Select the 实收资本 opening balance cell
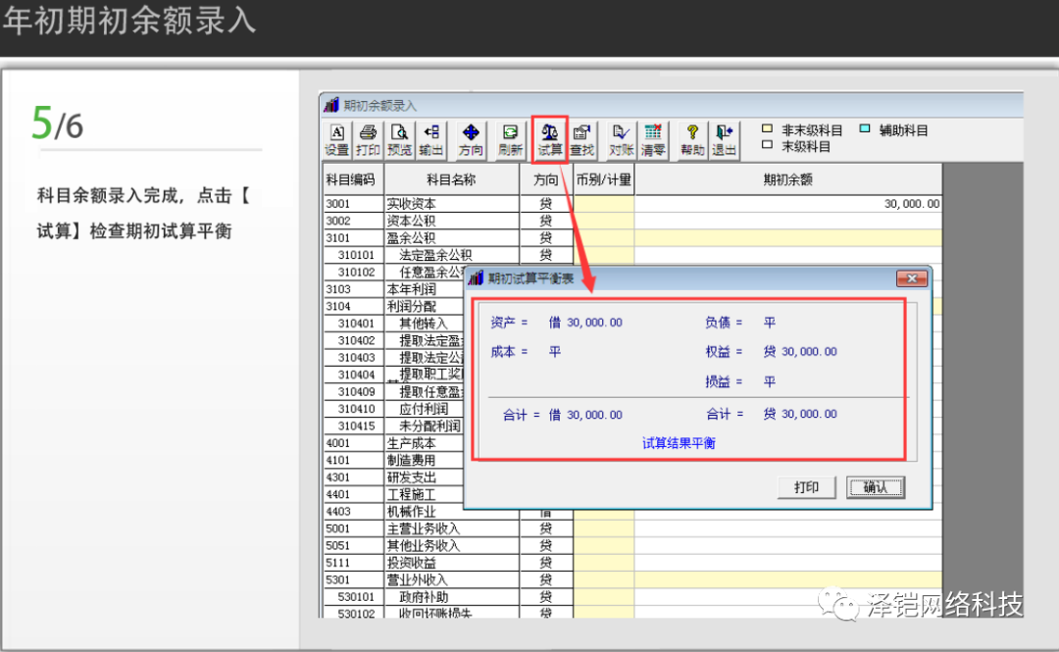Viewport: 1059px width, 652px height. pyautogui.click(x=787, y=204)
